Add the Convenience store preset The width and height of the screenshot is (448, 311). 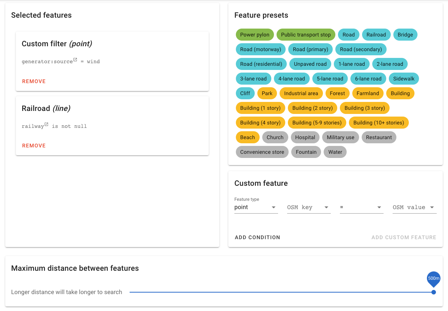262,152
